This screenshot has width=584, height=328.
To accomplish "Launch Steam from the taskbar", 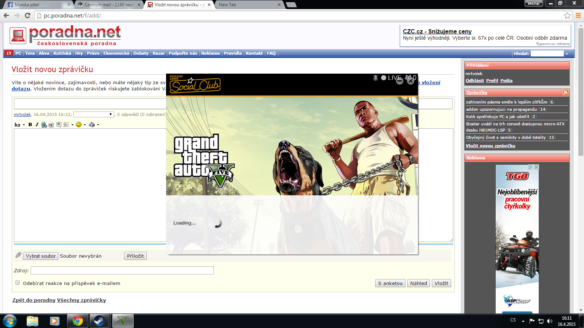I will coord(99,321).
